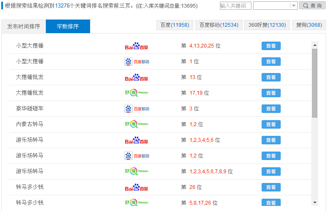Click the 查询 search button

click(312, 6)
